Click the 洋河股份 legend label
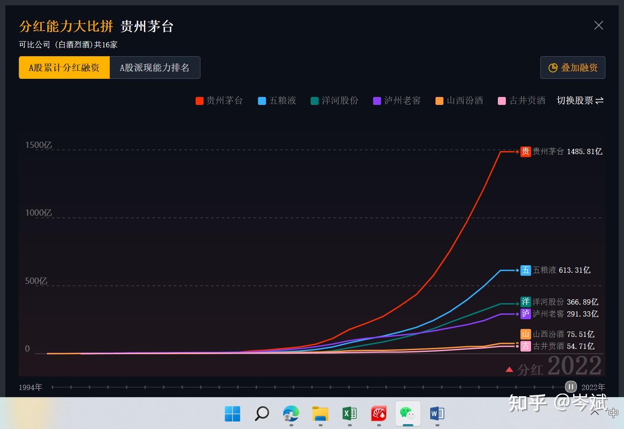This screenshot has width=624, height=429. 340,100
